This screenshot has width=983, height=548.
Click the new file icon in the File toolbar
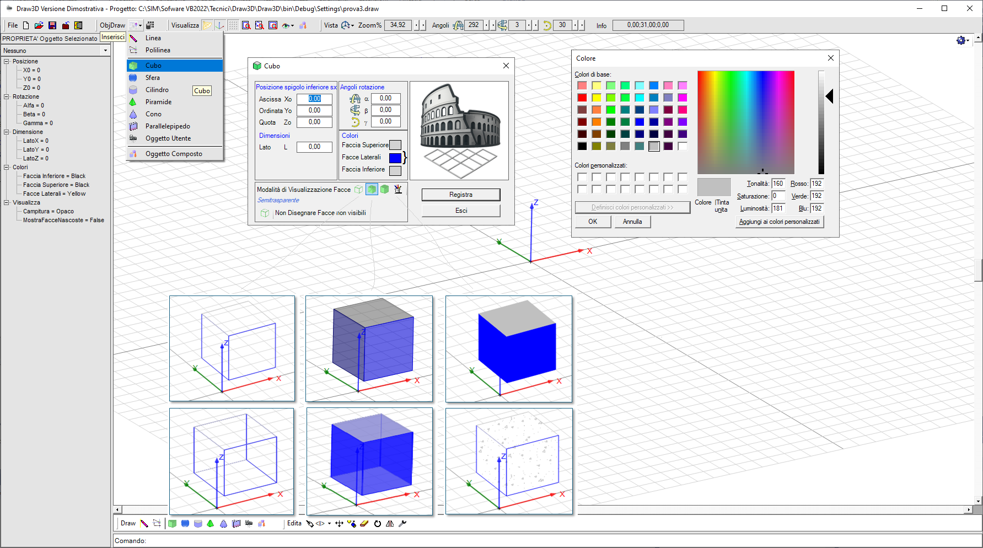26,25
